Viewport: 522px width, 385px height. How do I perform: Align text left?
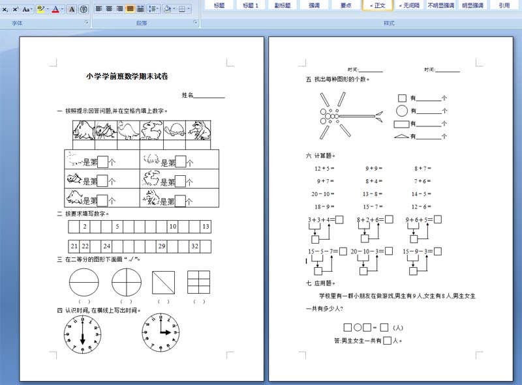point(99,8)
